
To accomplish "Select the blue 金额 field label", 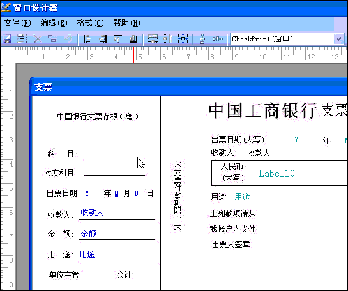I will 88,234.
